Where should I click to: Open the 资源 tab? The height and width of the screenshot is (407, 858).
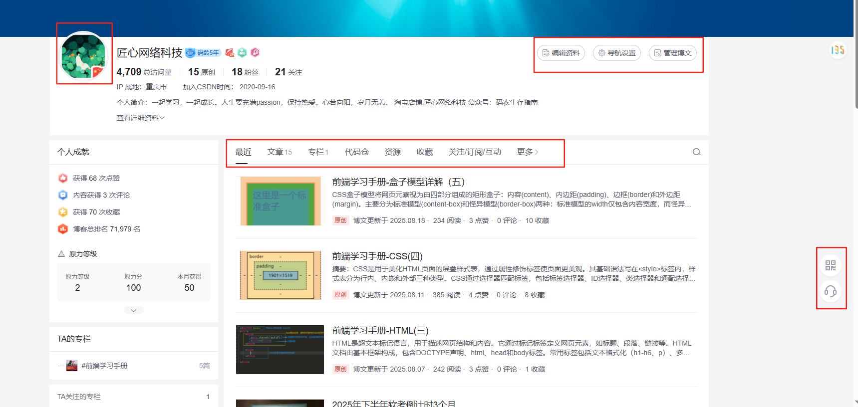coord(393,152)
